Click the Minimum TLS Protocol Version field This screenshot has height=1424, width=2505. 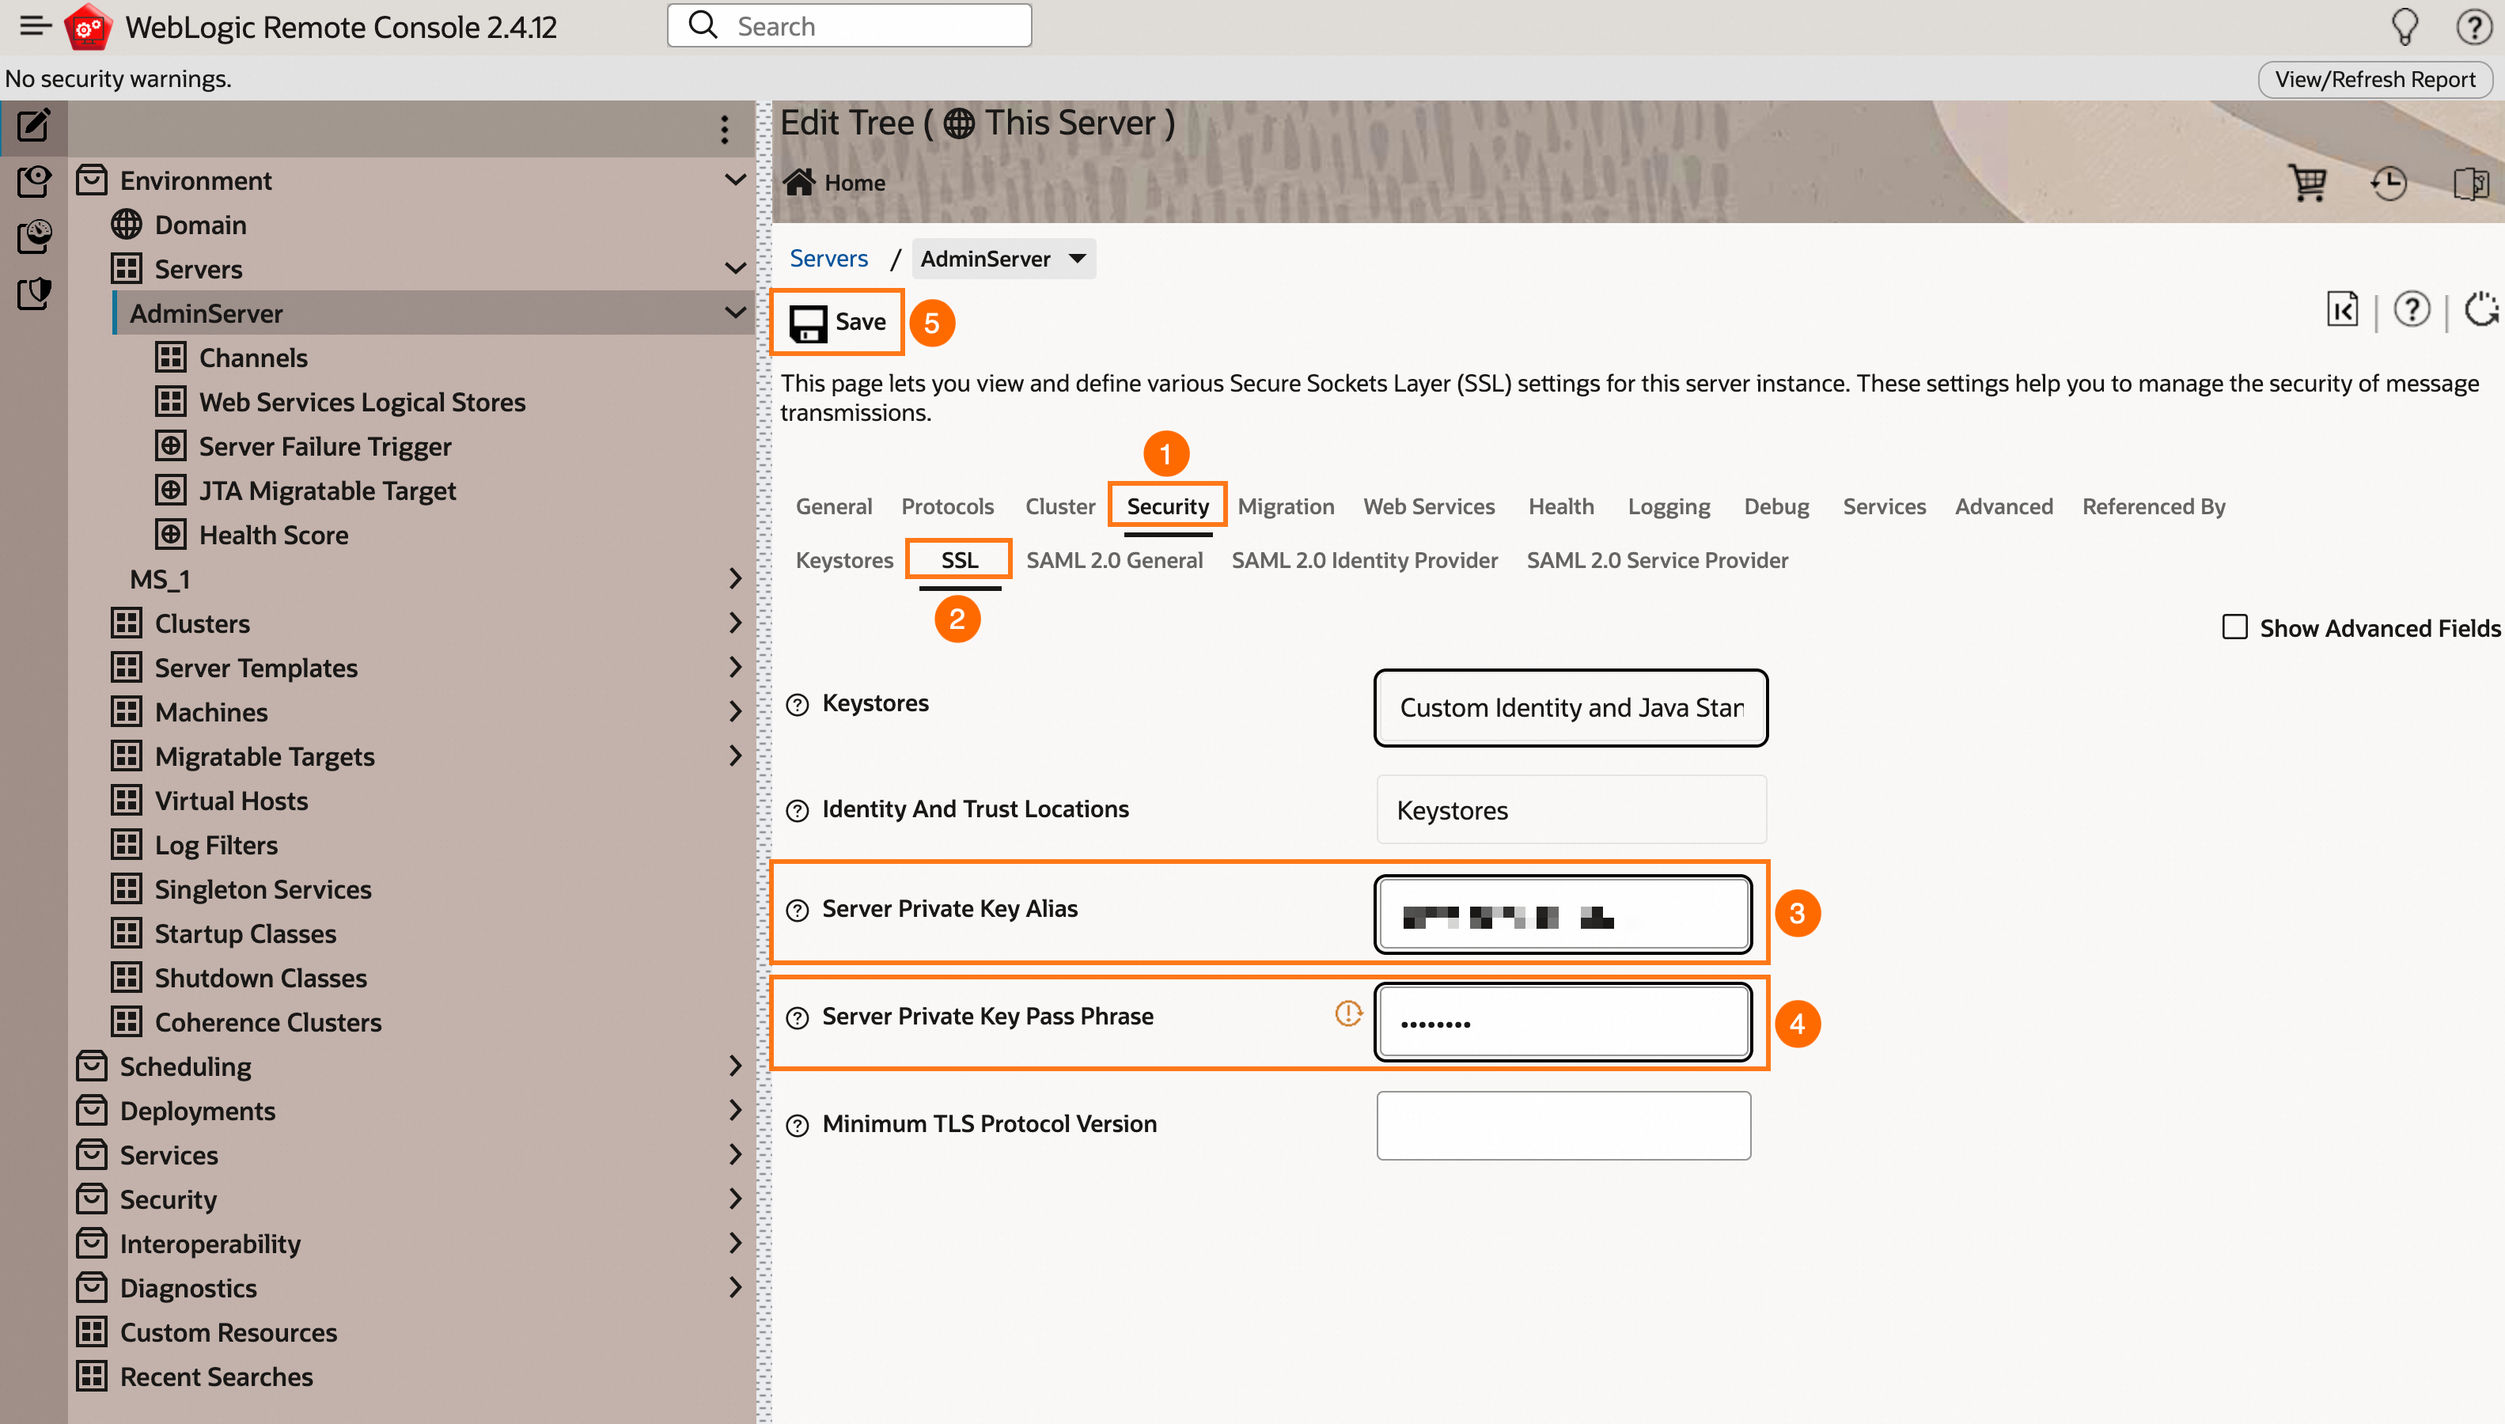coord(1563,1126)
